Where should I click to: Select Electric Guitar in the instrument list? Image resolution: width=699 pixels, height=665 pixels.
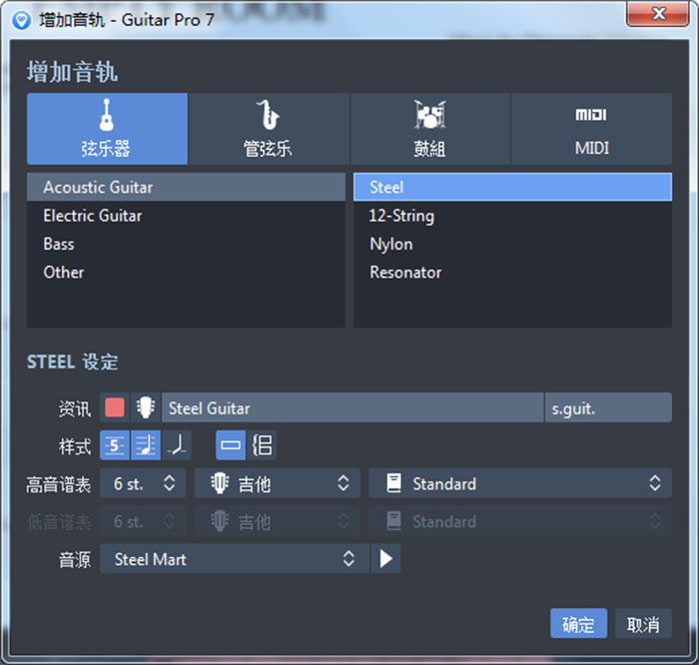(93, 216)
